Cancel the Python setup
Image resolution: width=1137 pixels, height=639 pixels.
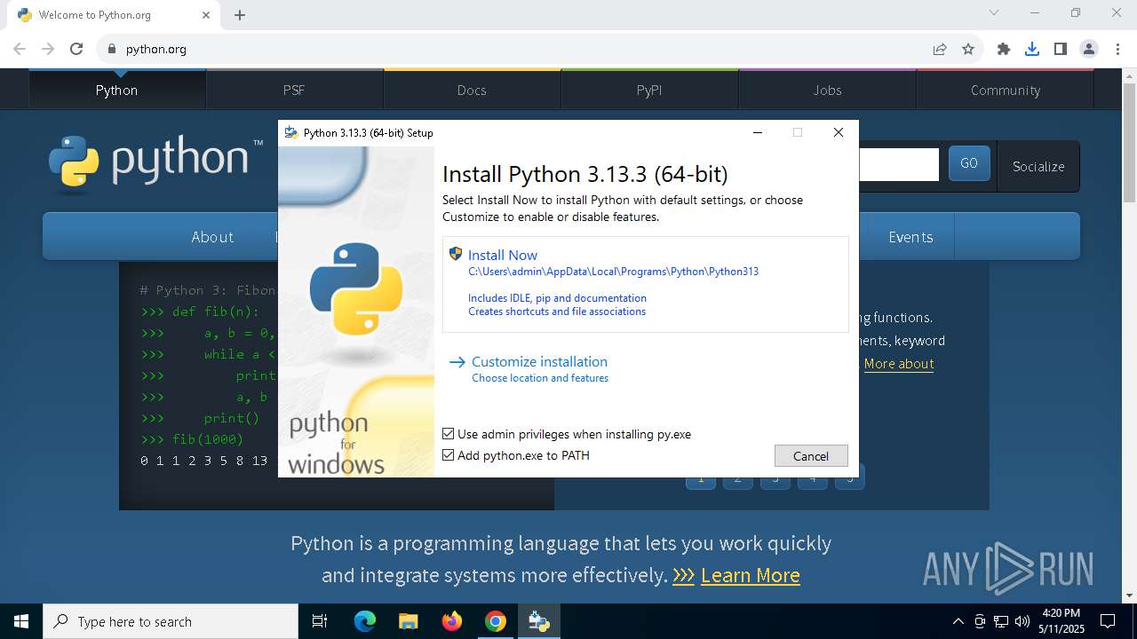811,455
